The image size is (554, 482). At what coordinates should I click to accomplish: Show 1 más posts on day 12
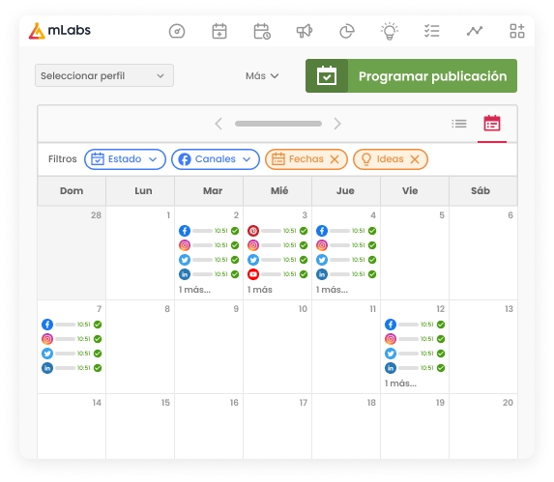(400, 383)
